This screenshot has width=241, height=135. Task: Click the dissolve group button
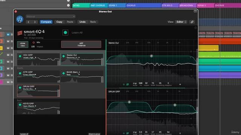94,134
